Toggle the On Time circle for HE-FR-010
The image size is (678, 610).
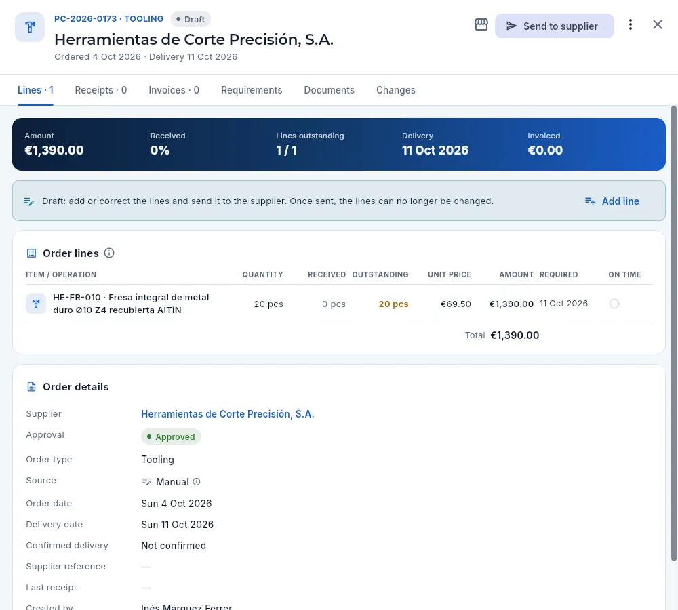614,304
